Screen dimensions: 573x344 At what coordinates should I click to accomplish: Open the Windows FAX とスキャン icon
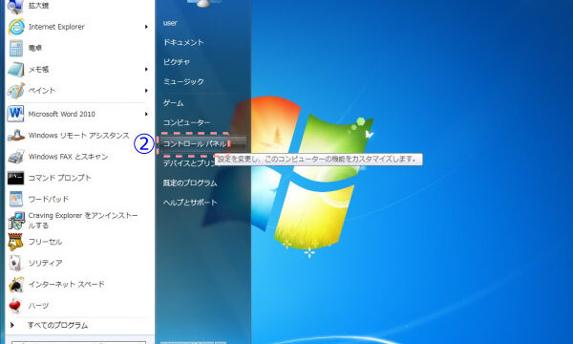click(x=16, y=157)
